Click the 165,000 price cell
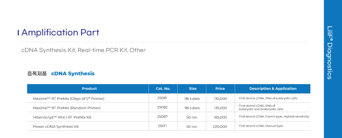 [x=220, y=117]
